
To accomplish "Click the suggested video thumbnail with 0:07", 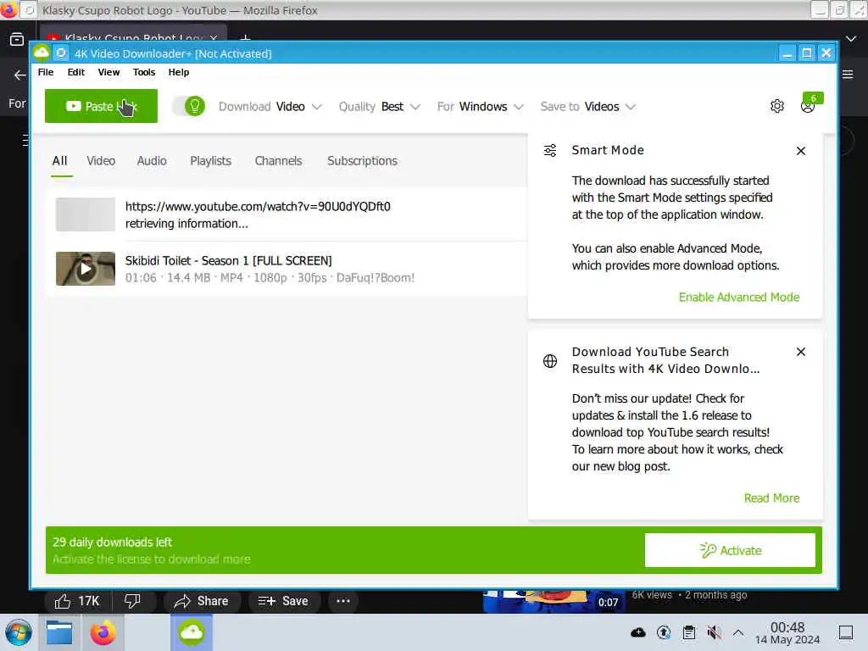I will point(554,602).
